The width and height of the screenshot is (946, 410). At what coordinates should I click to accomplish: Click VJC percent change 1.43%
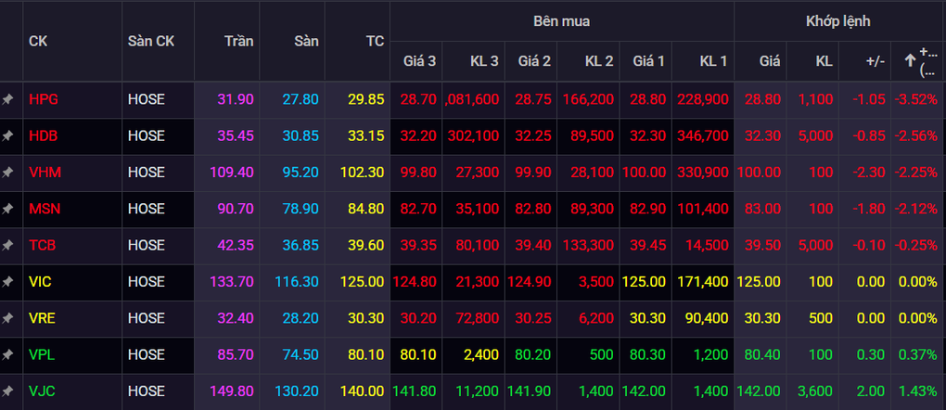pyautogui.click(x=917, y=391)
